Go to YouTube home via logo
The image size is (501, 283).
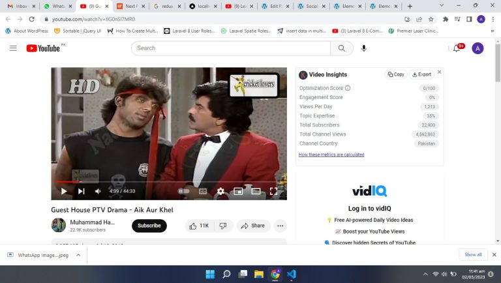pos(43,48)
